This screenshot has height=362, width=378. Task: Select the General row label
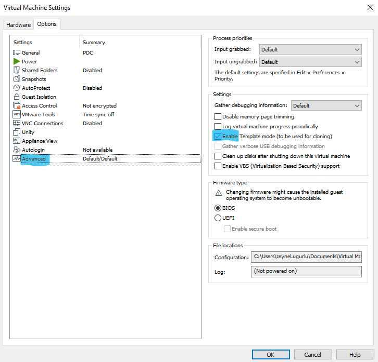31,52
